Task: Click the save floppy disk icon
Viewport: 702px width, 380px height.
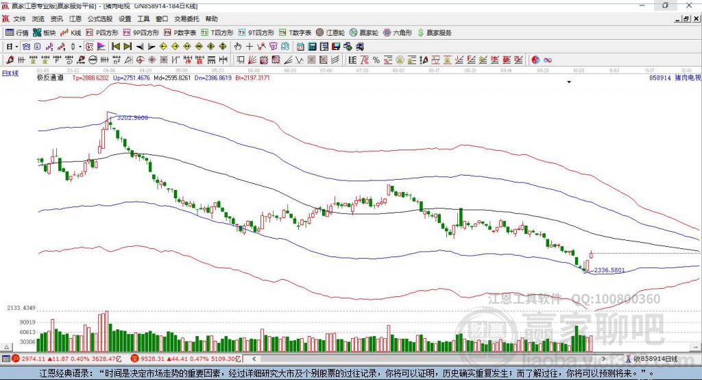Action: pyautogui.click(x=336, y=47)
